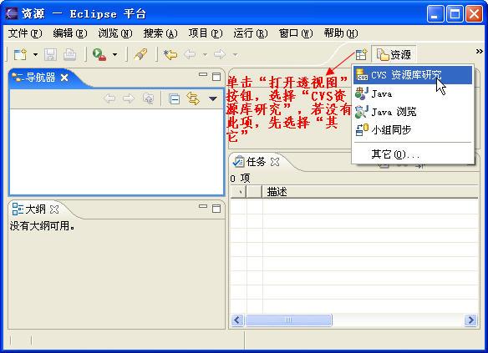Open external tools run dropdown arrow
Viewport: 488px width, 353px height.
tap(114, 55)
